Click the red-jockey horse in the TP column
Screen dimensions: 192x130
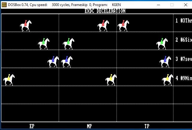123,26
